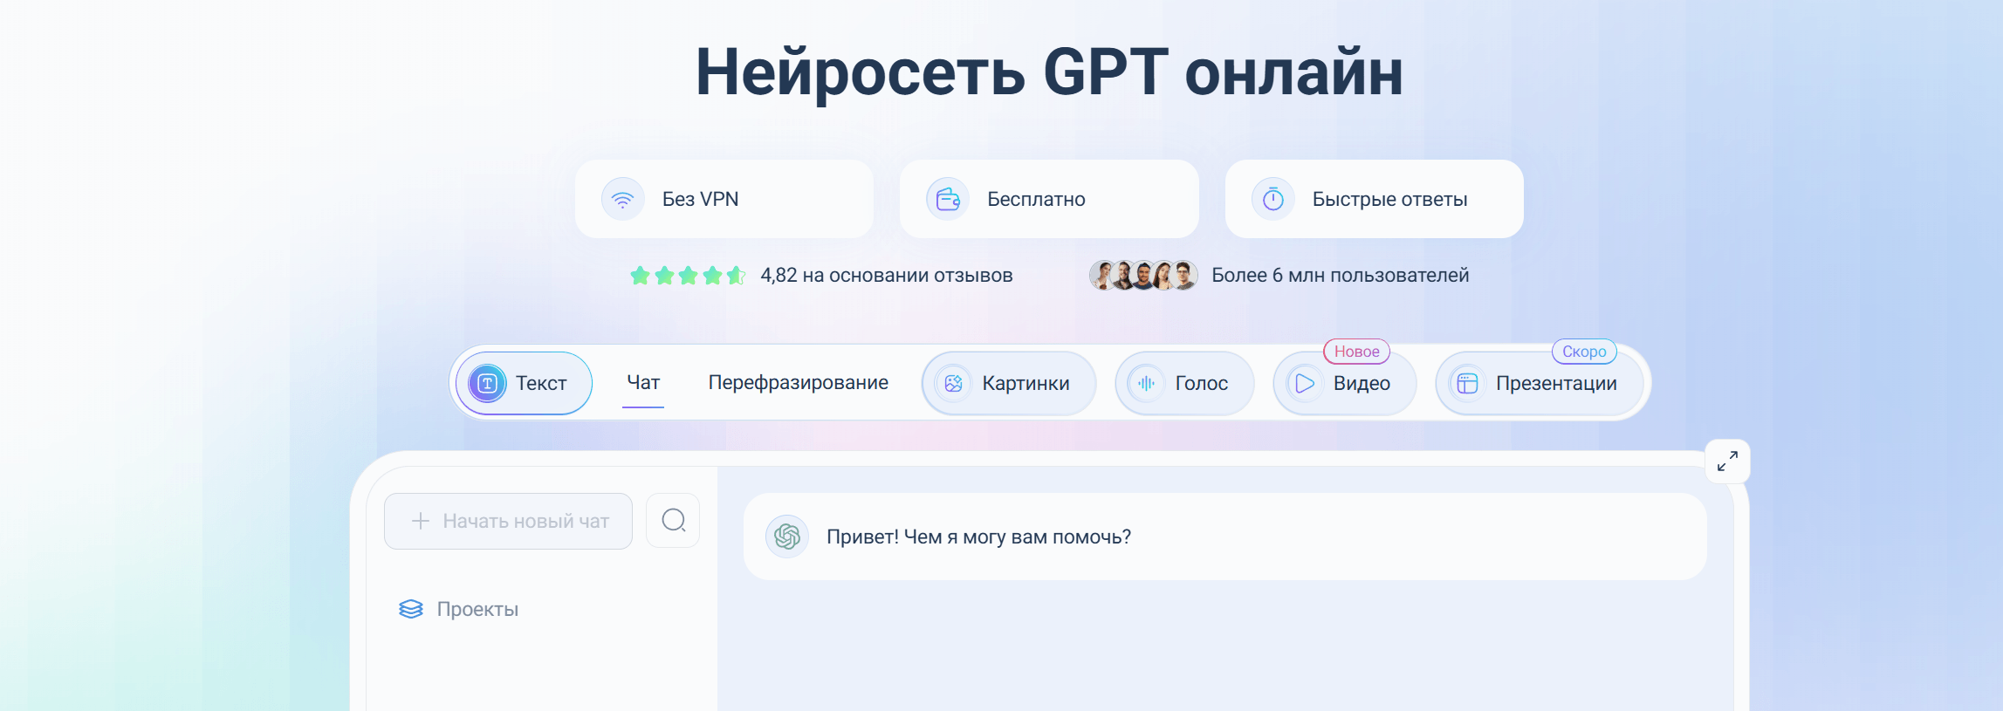Click the Видео play icon

click(x=1305, y=383)
